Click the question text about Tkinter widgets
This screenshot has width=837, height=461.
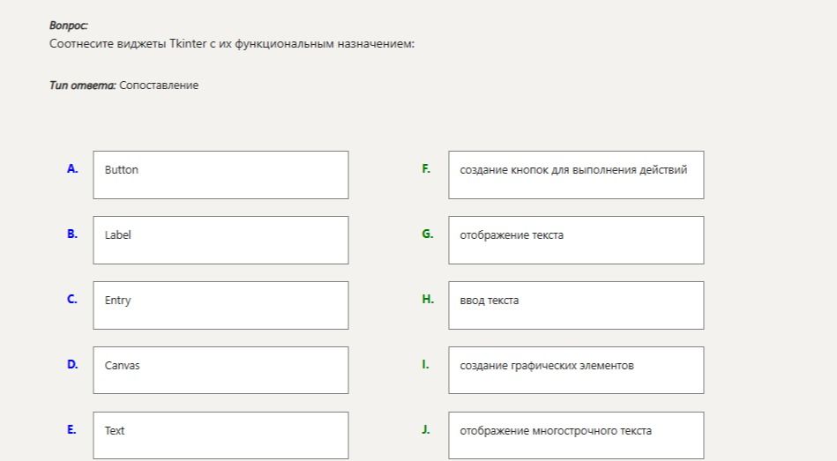click(x=232, y=44)
